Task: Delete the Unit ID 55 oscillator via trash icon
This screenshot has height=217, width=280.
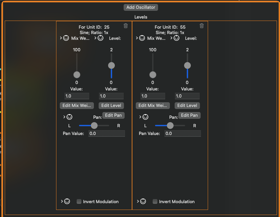Action: click(202, 26)
